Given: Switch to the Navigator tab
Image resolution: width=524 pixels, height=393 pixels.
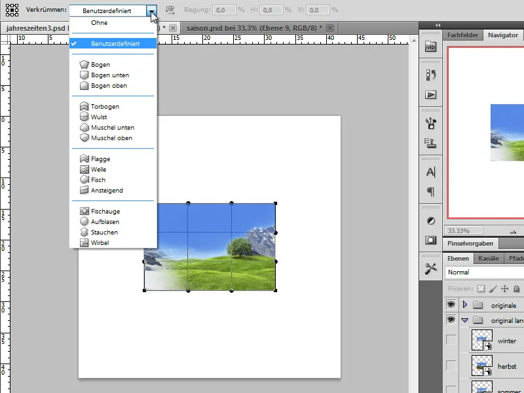Looking at the screenshot, I should click(503, 35).
